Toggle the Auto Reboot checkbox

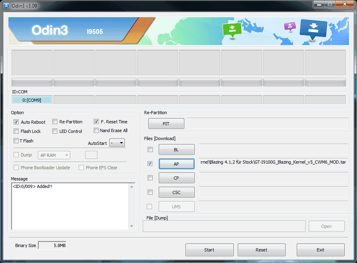click(16, 122)
